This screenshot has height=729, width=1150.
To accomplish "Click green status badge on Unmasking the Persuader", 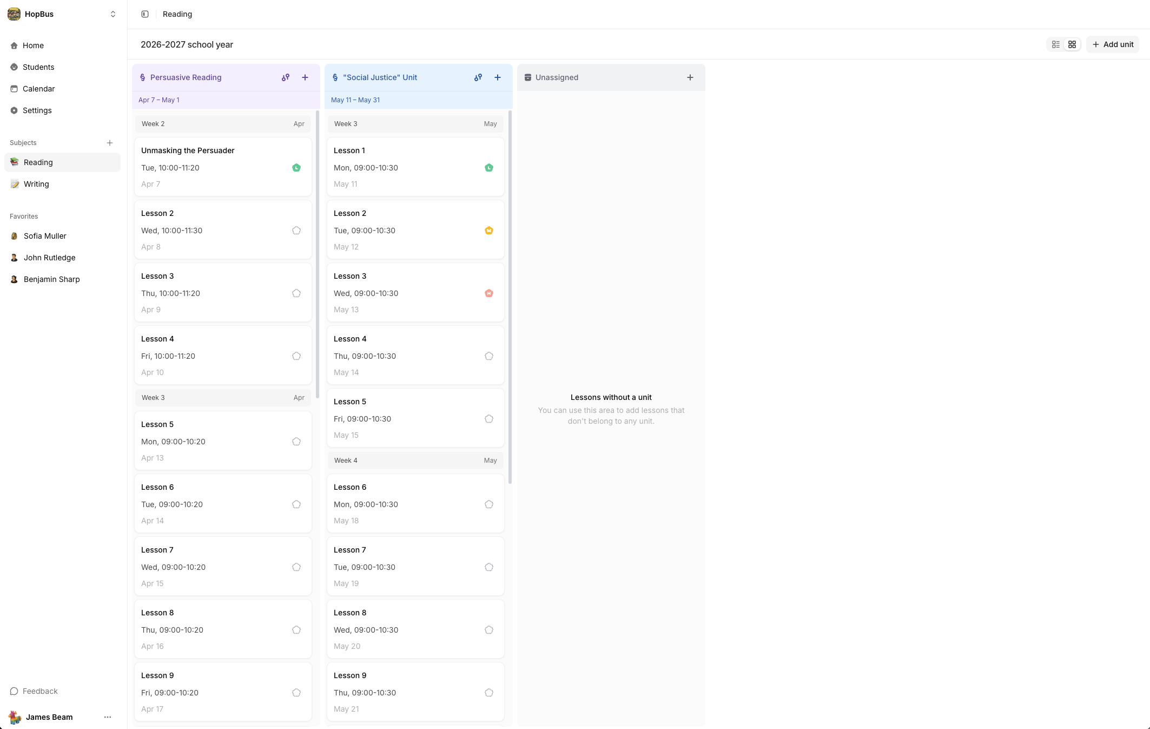I will 296,168.
